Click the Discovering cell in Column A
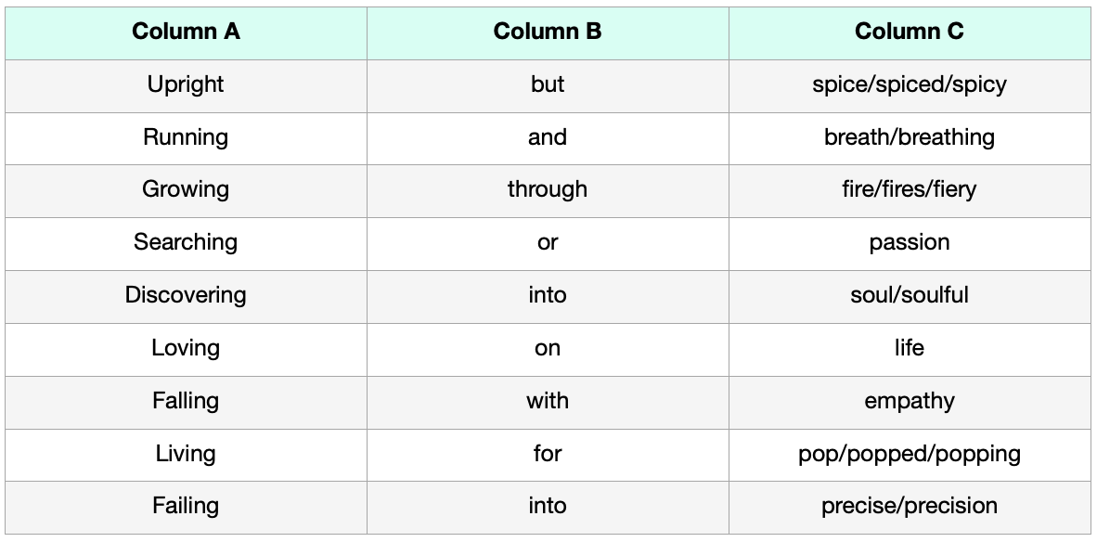 click(187, 297)
